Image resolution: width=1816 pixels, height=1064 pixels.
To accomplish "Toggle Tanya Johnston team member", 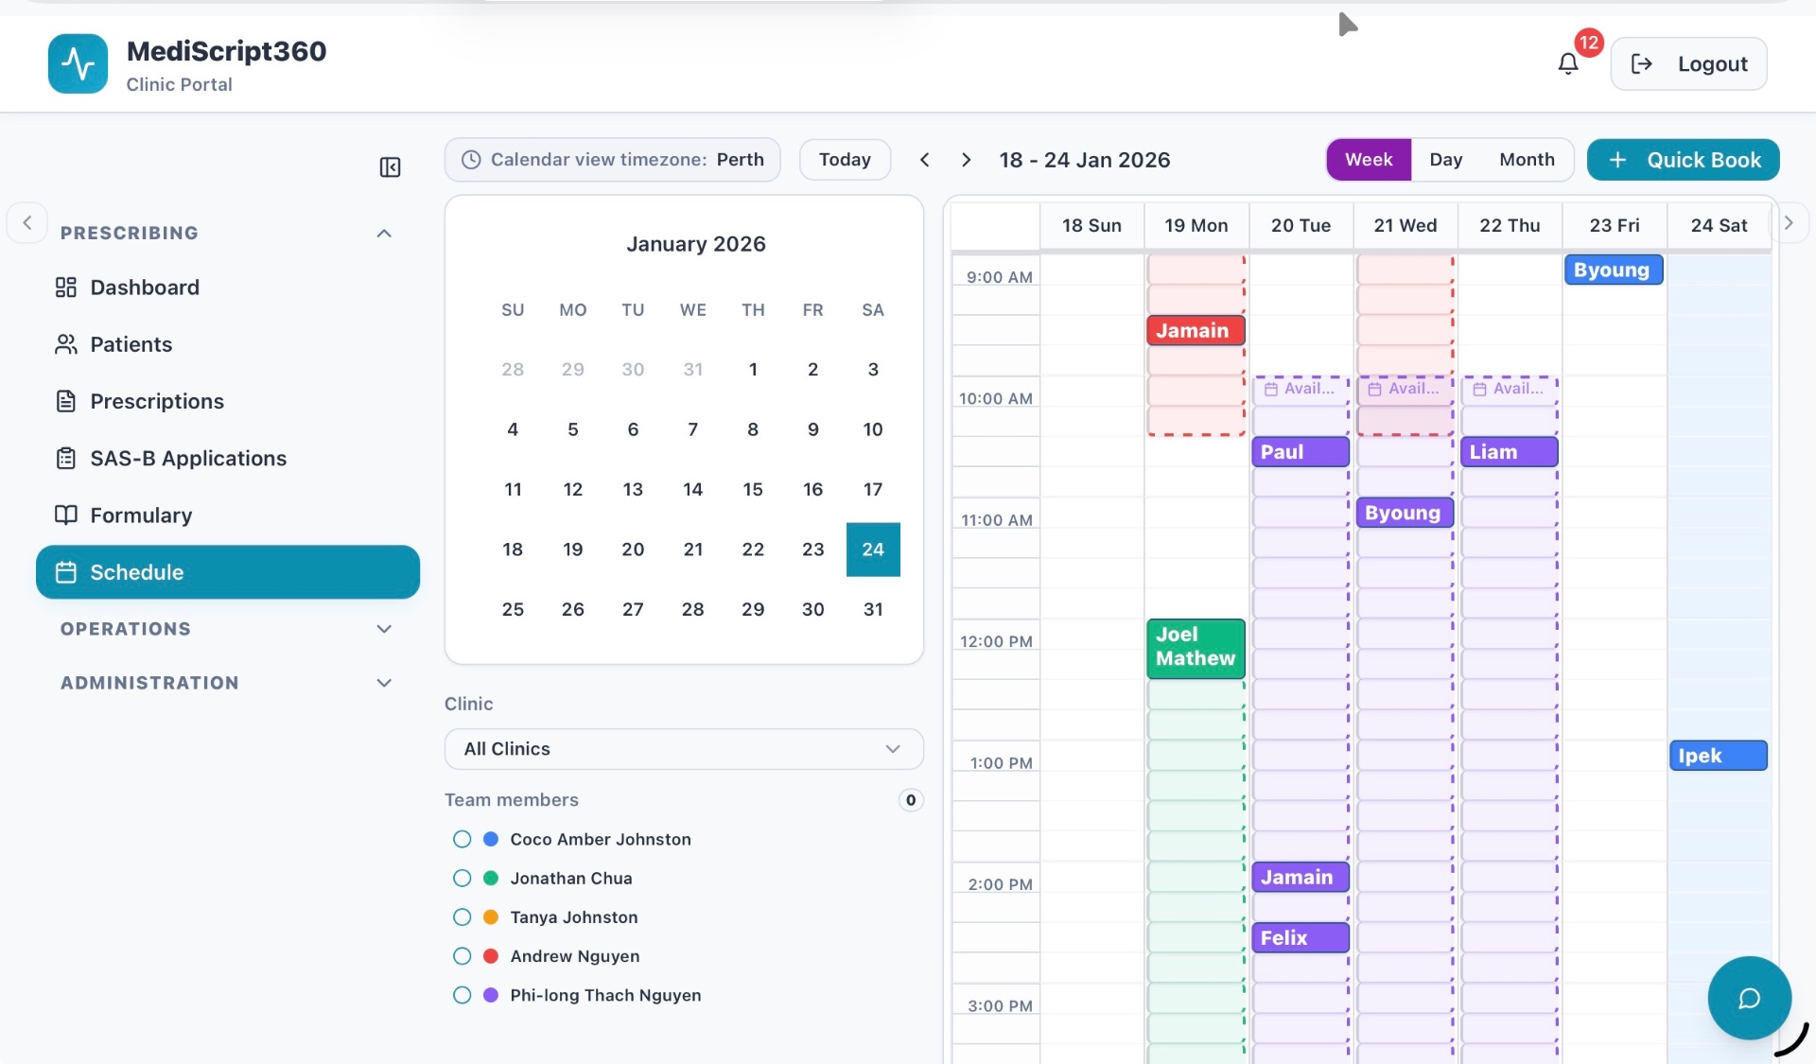I will coord(462,916).
